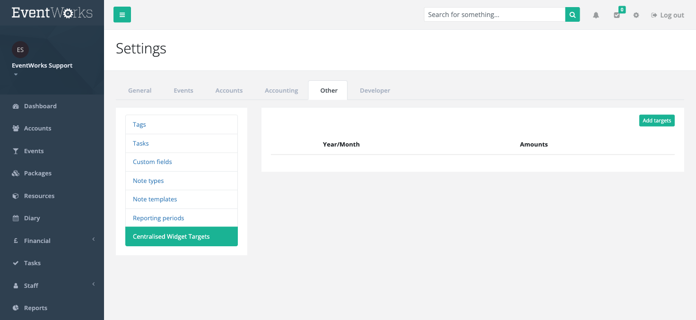The image size is (696, 320).
Task: Click Dashboard icon in sidebar
Action: pos(16,106)
